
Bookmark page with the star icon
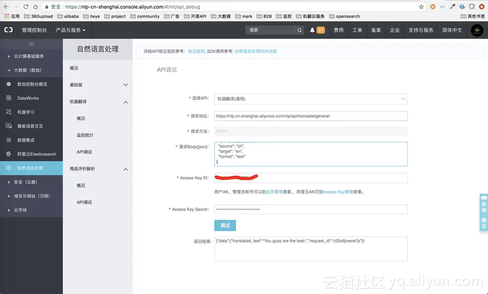pos(421,7)
